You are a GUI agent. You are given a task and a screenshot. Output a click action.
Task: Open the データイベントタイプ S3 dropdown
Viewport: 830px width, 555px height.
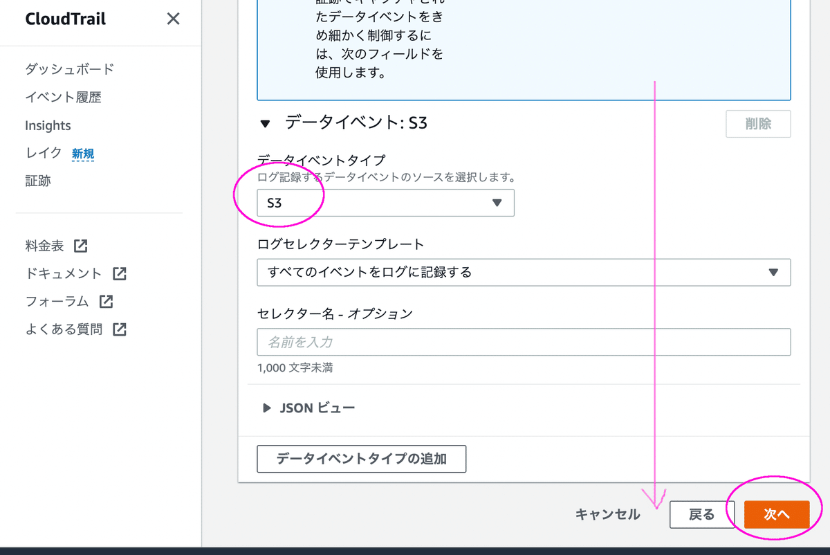tap(385, 203)
